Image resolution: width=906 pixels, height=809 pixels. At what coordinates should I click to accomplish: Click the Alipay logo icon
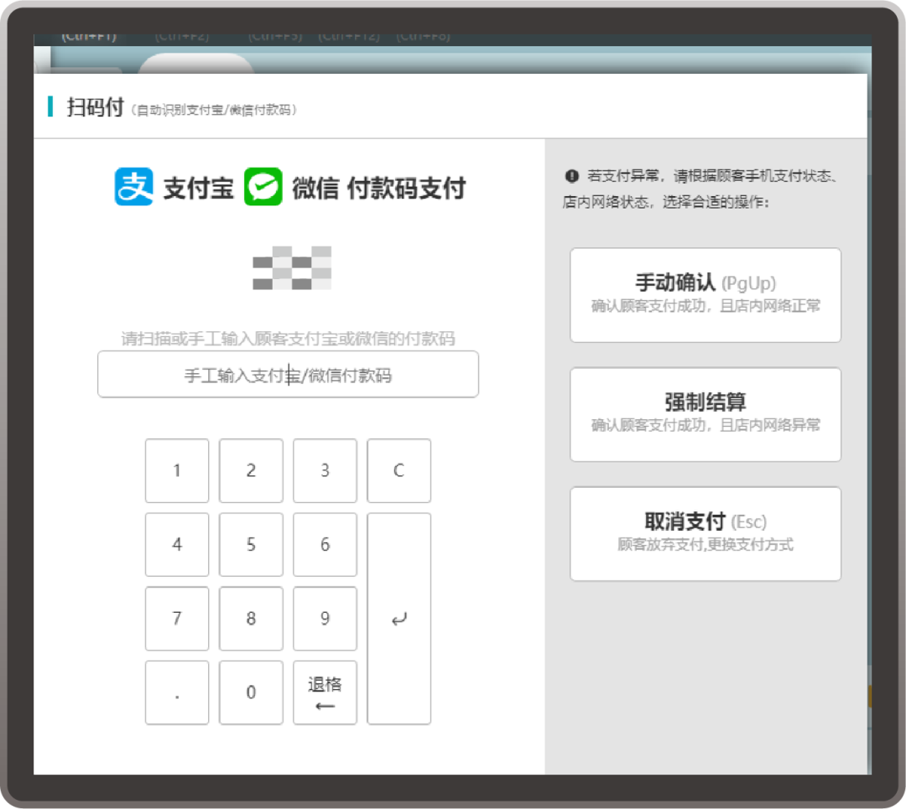134,186
